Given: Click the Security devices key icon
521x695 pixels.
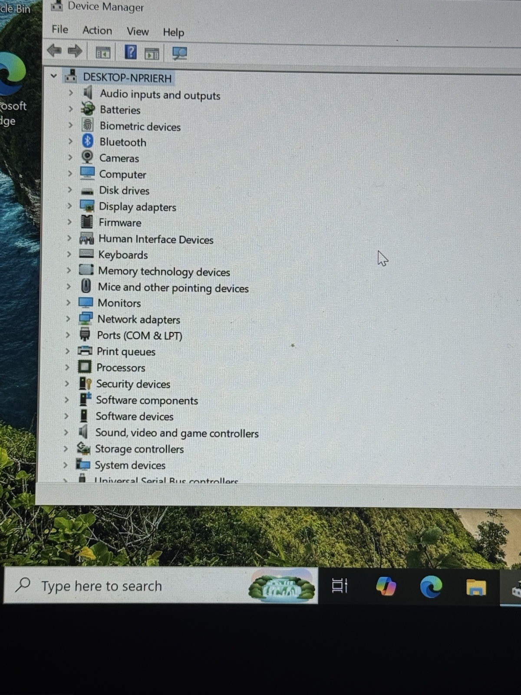Looking at the screenshot, I should (85, 383).
